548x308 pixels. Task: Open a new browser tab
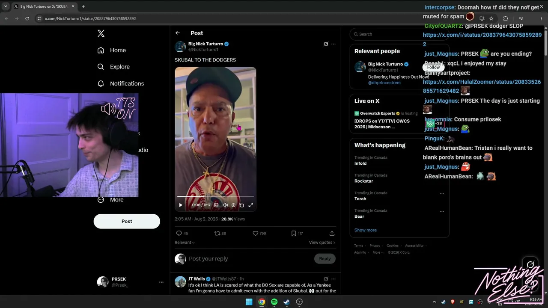[x=83, y=6]
